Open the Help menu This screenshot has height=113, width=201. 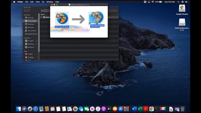[57, 2]
